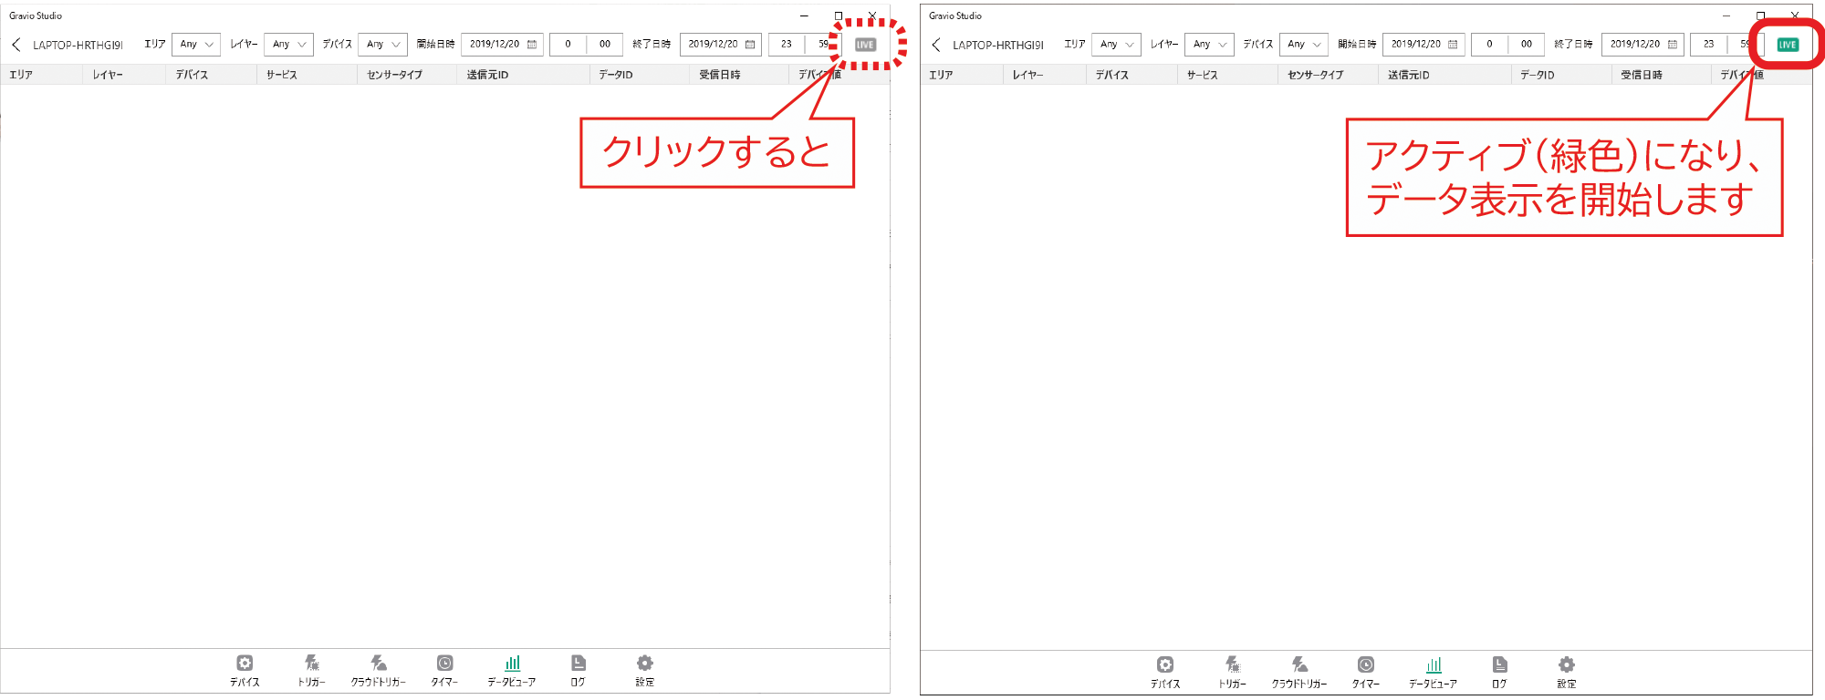This screenshot has height=700, width=1825.
Task: Click start minute field 00 in left window
Action: [x=605, y=44]
